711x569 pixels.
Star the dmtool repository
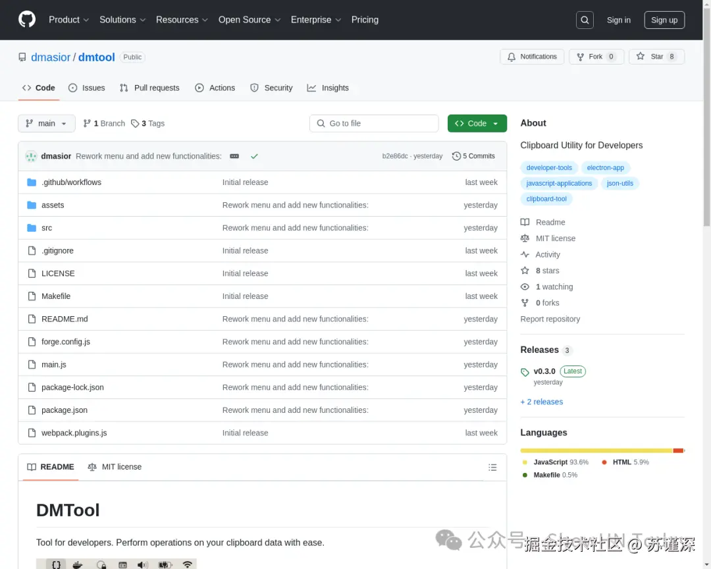point(656,57)
